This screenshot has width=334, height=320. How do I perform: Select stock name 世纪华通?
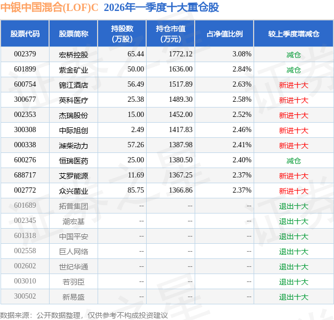click(74, 267)
